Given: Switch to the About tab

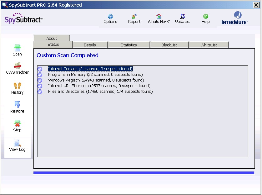Looking at the screenshot, I should (x=52, y=38).
